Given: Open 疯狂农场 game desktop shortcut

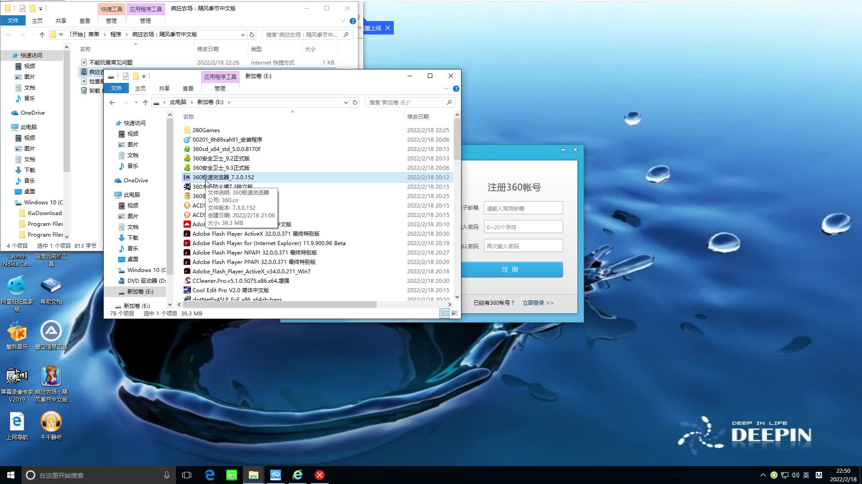Looking at the screenshot, I should click(51, 385).
